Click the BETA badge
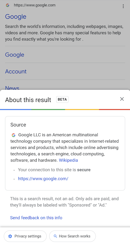Viewport: 130px width, 244px height. coord(62,100)
